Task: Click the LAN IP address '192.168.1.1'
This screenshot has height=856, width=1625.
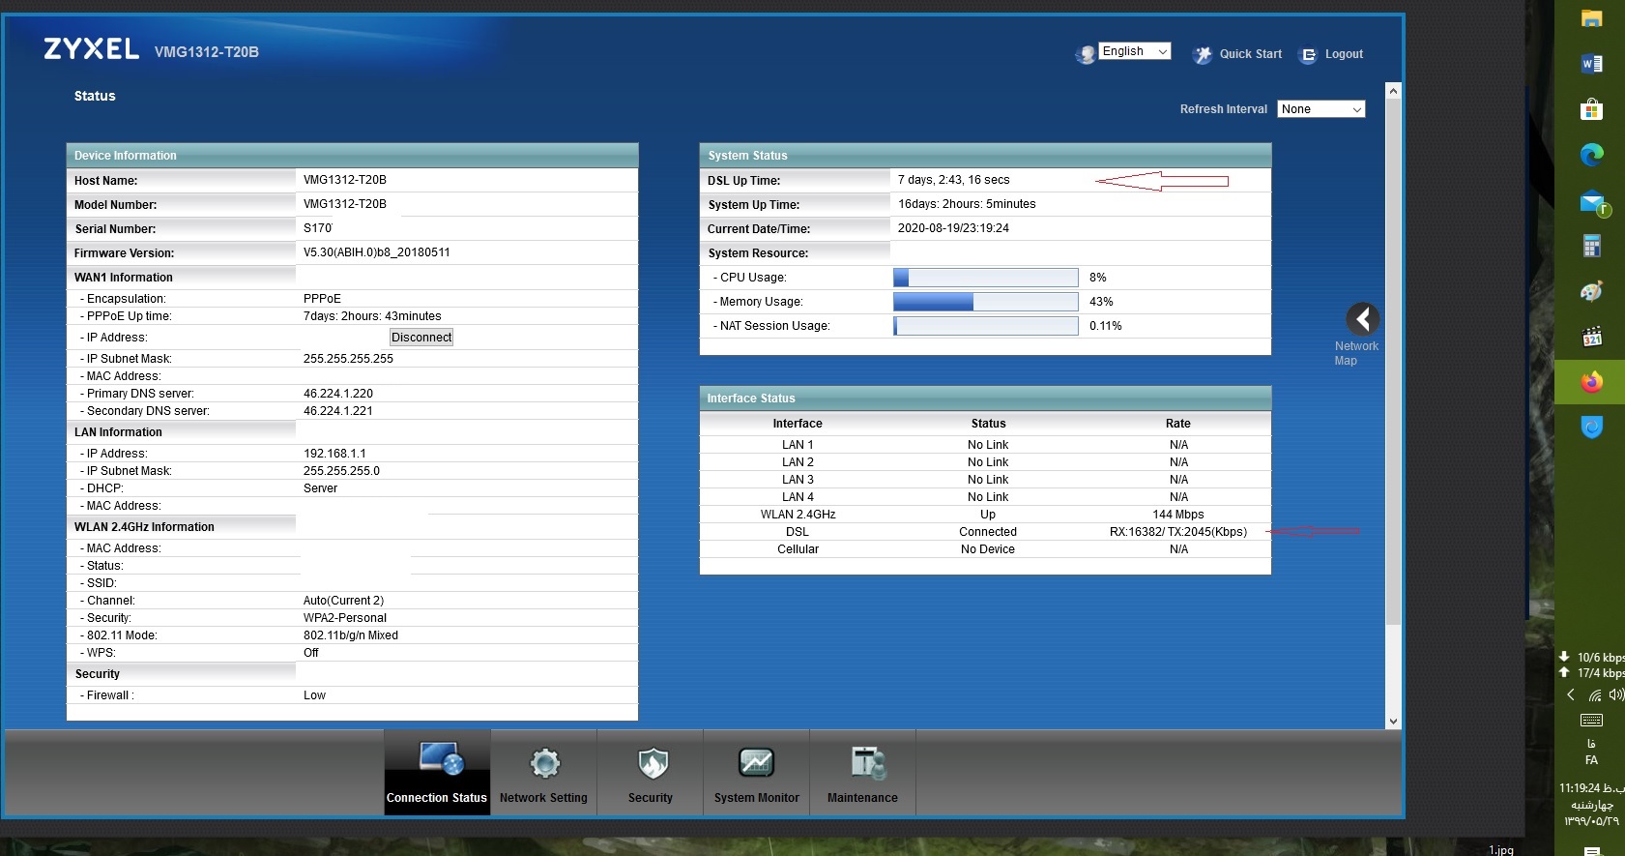Action: (x=334, y=454)
